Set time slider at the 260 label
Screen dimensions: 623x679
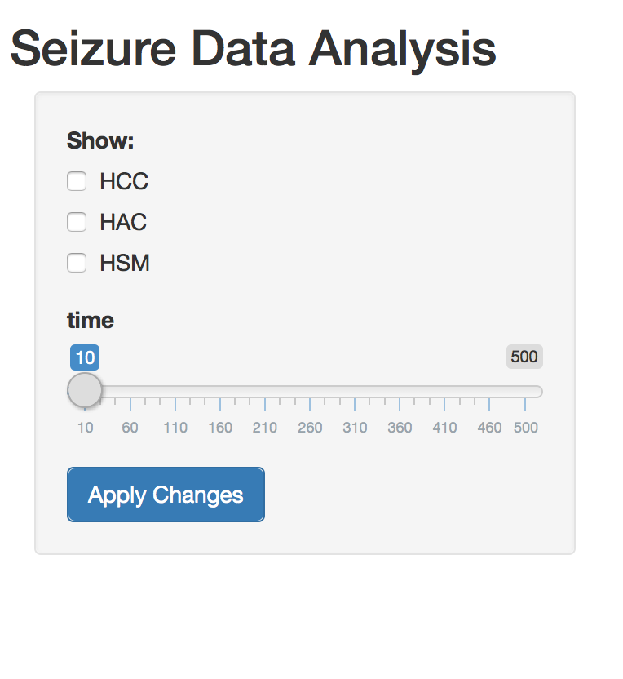click(x=310, y=428)
